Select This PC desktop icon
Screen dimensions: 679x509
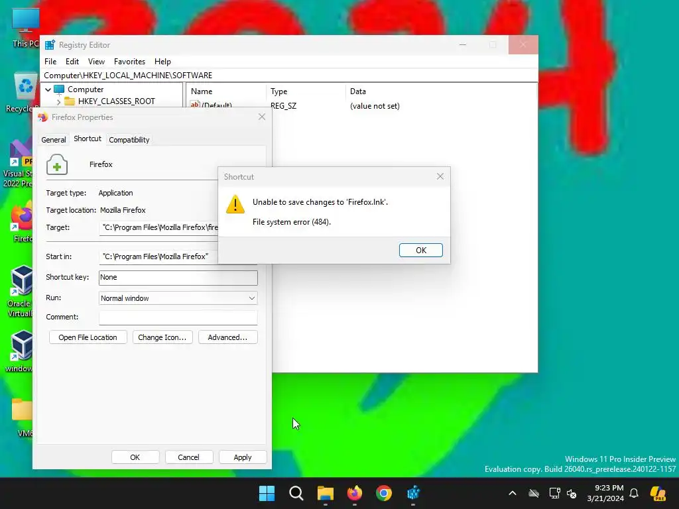pos(25,27)
